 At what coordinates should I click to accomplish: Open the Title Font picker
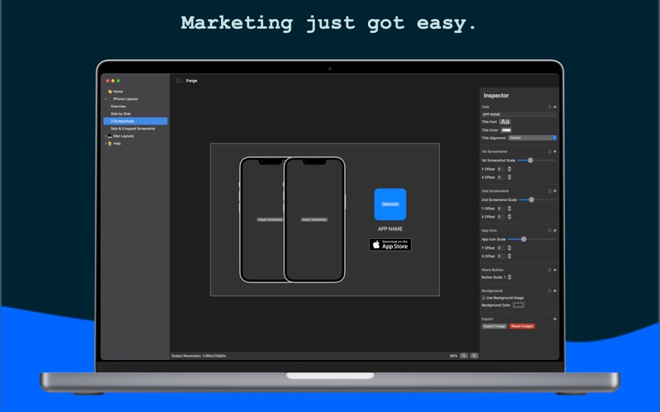pos(505,122)
